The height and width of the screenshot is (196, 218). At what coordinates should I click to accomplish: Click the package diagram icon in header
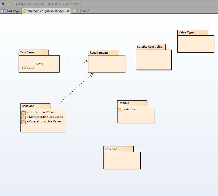9,4
